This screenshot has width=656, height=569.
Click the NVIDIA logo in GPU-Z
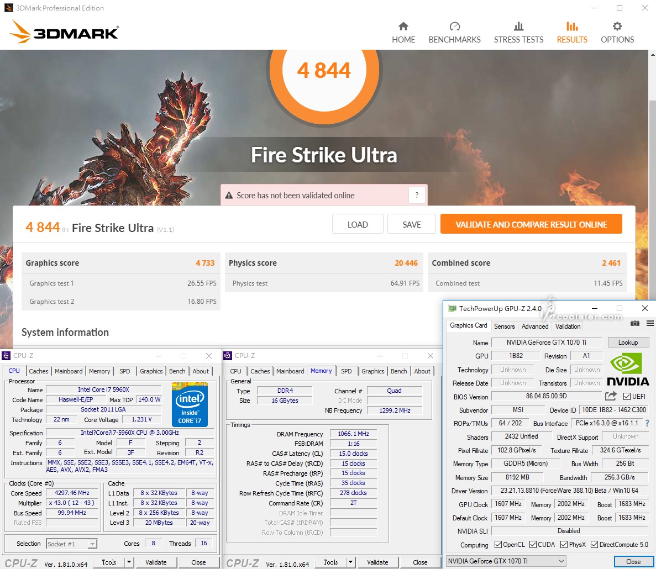(x=628, y=369)
